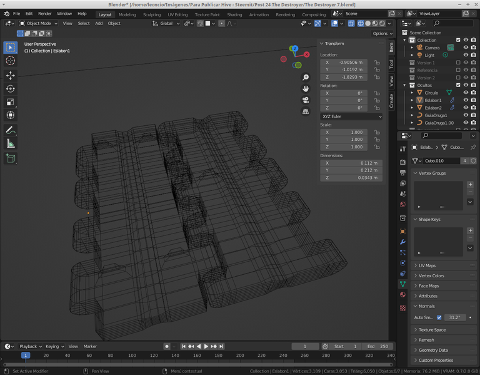
Task: Enable the Version 1 collection checkbox
Action: pyautogui.click(x=458, y=63)
